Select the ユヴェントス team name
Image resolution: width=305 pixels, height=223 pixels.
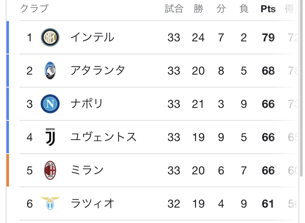click(x=103, y=137)
